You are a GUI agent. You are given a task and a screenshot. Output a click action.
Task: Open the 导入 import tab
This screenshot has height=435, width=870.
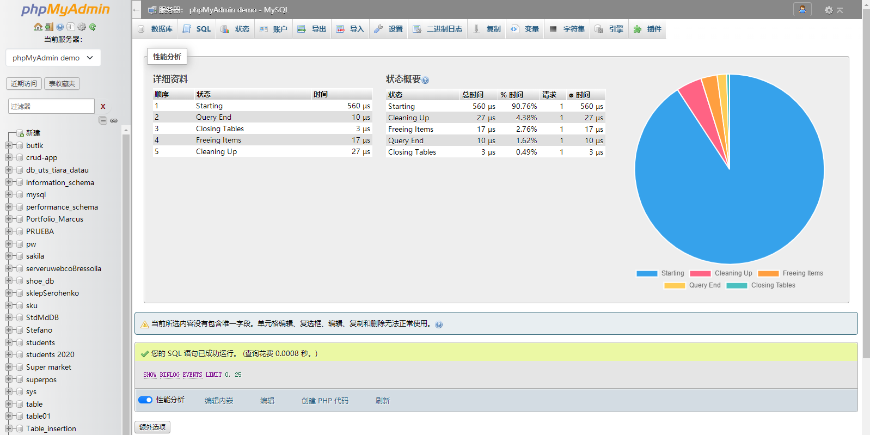tap(350, 29)
